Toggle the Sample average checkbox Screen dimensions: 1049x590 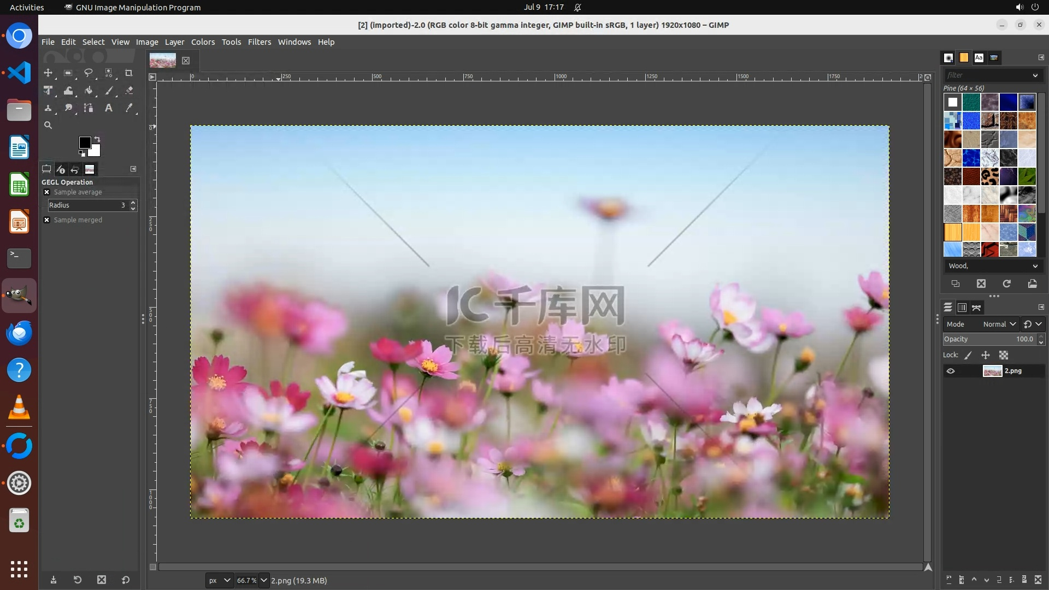(x=47, y=192)
